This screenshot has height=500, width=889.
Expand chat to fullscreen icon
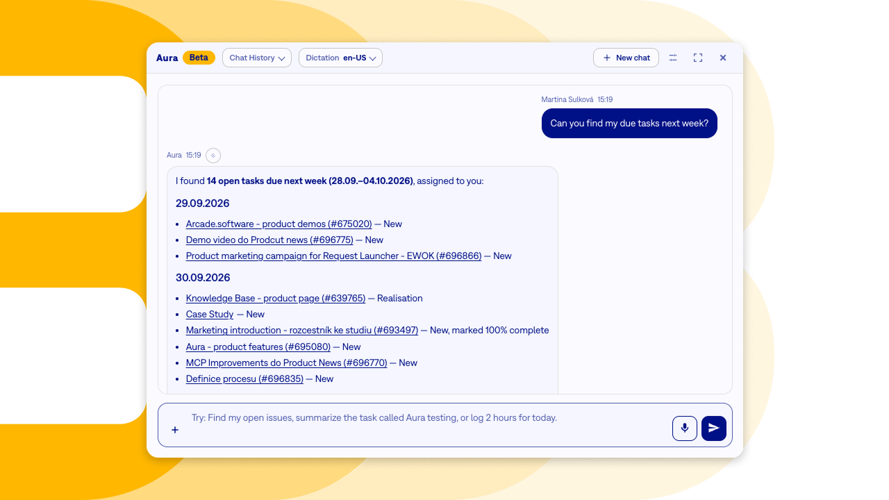pos(698,58)
